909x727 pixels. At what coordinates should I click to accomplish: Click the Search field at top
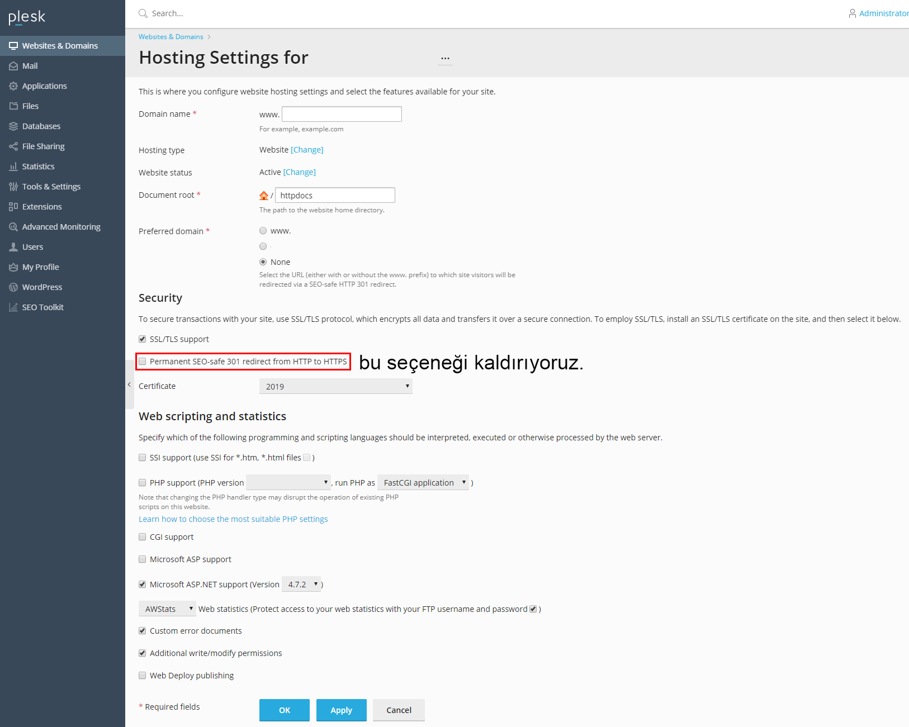pos(168,13)
